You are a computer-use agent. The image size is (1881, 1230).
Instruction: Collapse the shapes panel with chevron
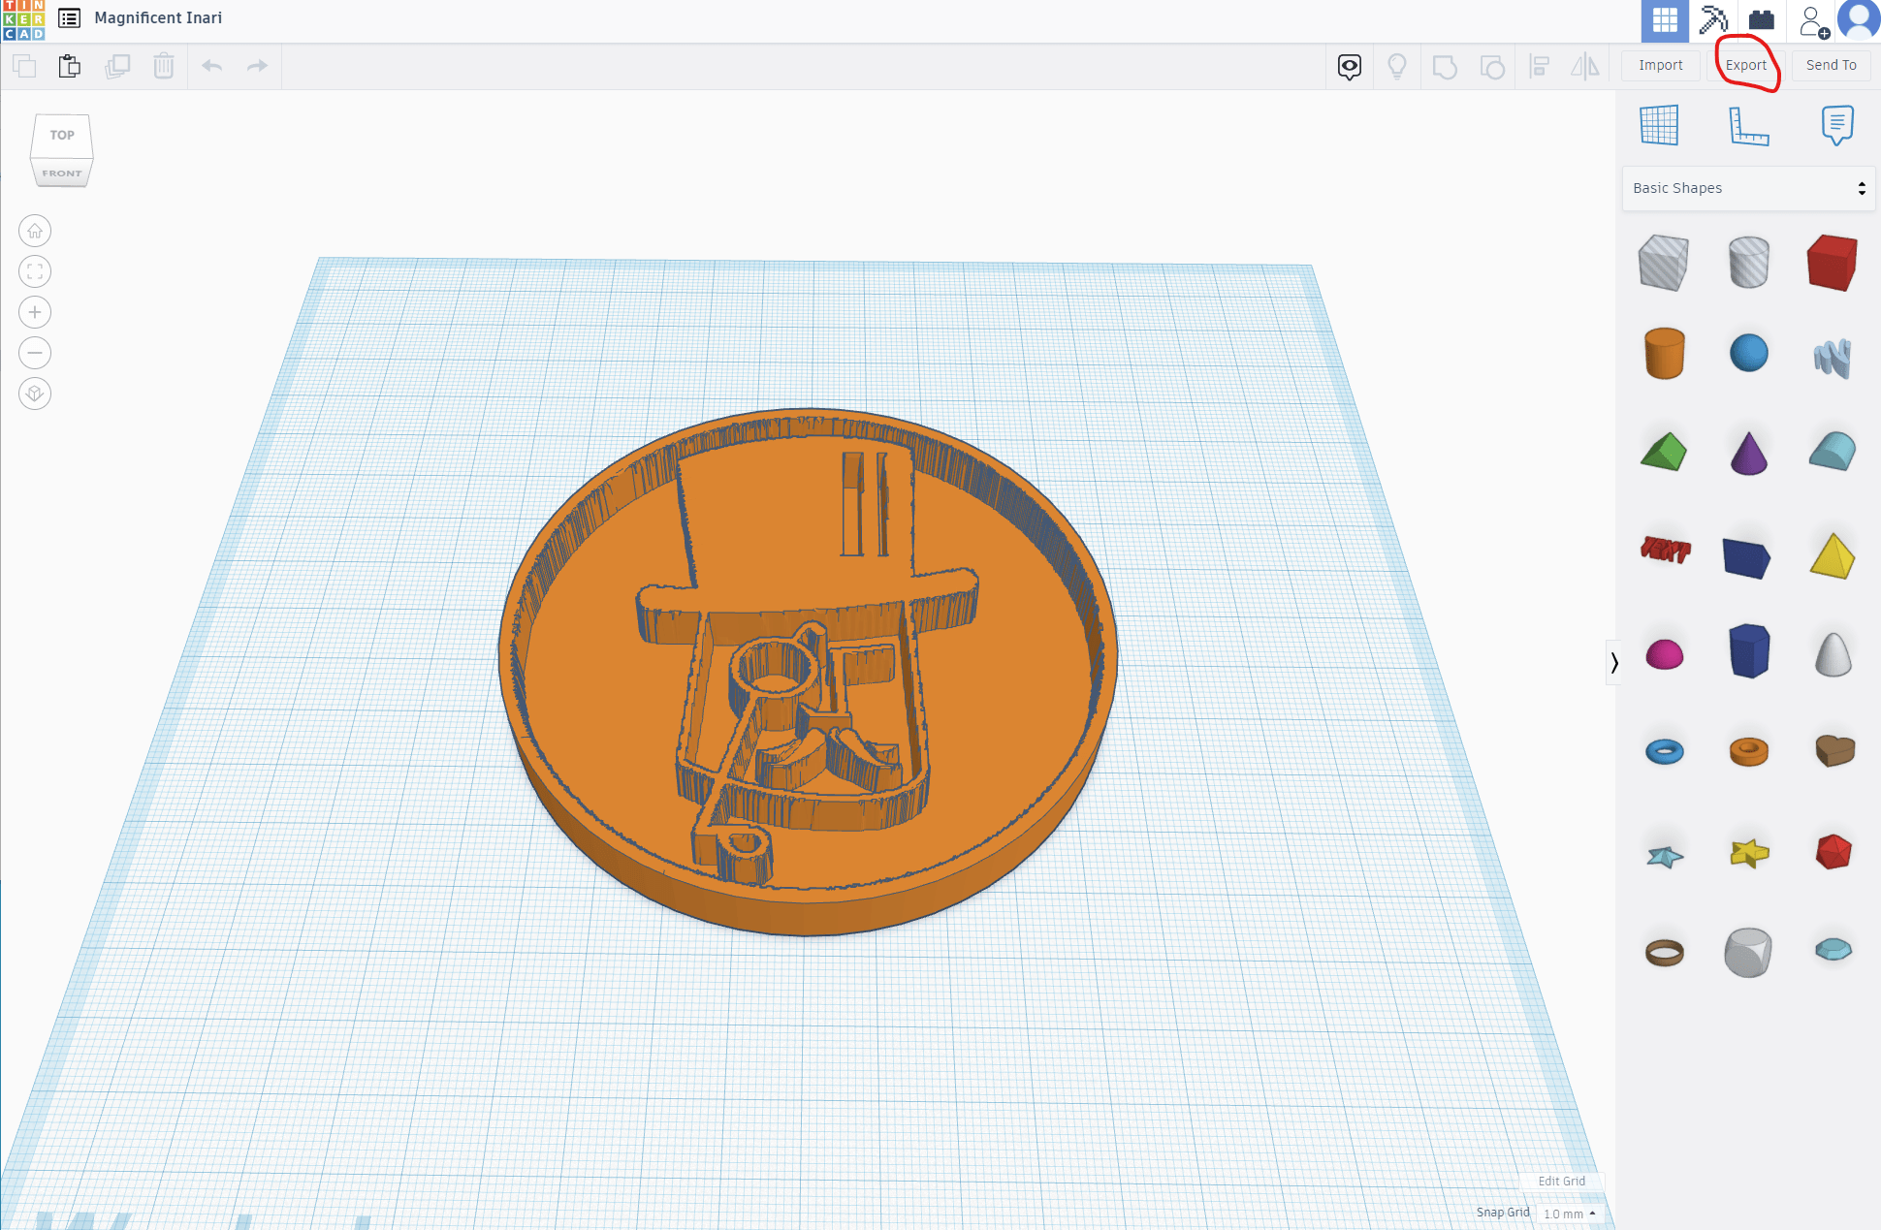pyautogui.click(x=1613, y=663)
